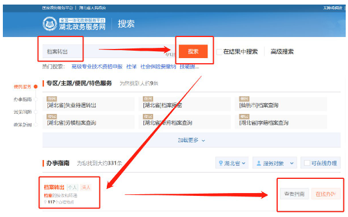Toggle the 在结果中搜索 checkbox

coord(219,52)
